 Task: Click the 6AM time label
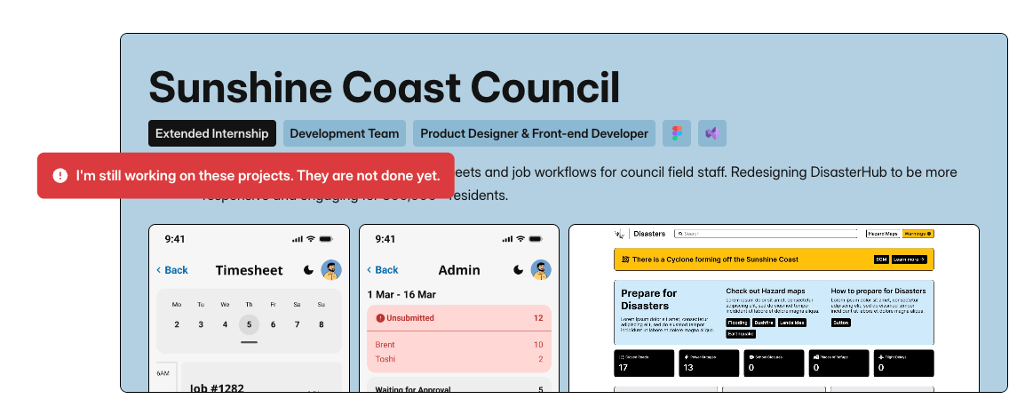pyautogui.click(x=163, y=373)
